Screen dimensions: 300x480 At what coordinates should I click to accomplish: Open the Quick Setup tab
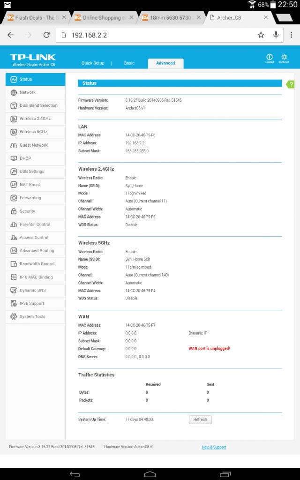tap(93, 63)
